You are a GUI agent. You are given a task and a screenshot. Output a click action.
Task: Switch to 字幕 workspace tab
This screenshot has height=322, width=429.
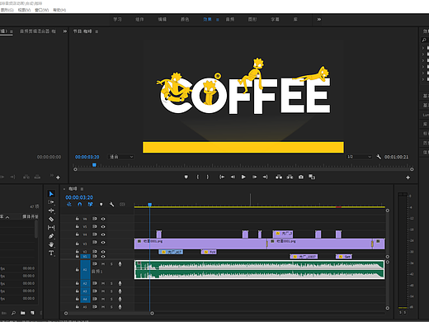275,19
